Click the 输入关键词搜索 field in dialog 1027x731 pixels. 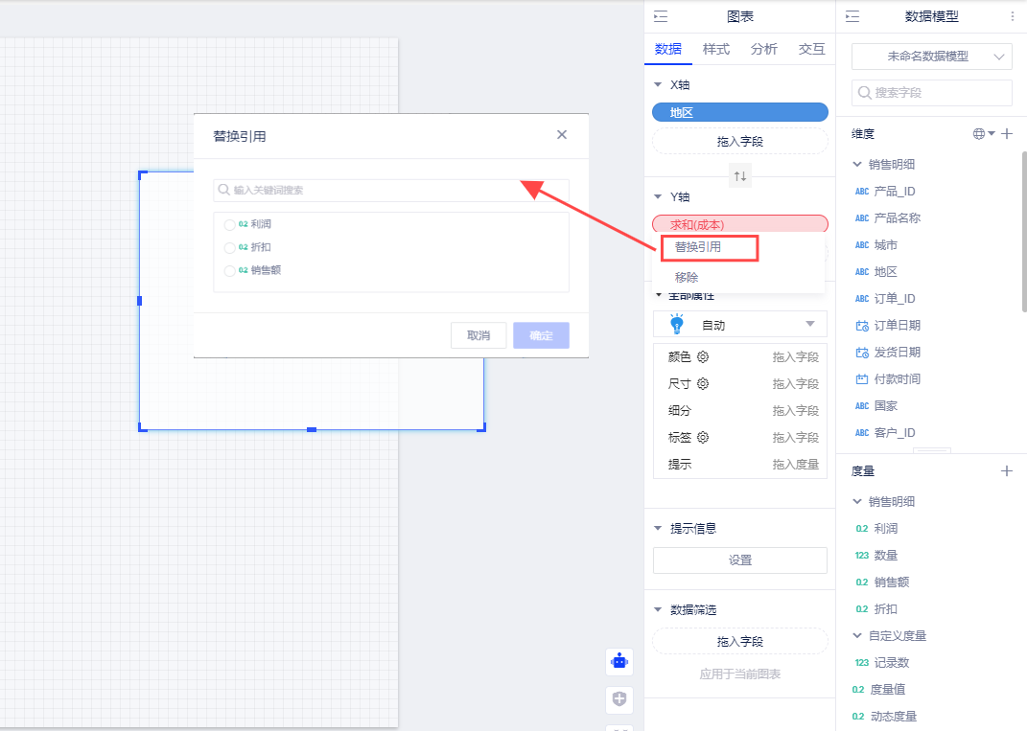click(393, 191)
